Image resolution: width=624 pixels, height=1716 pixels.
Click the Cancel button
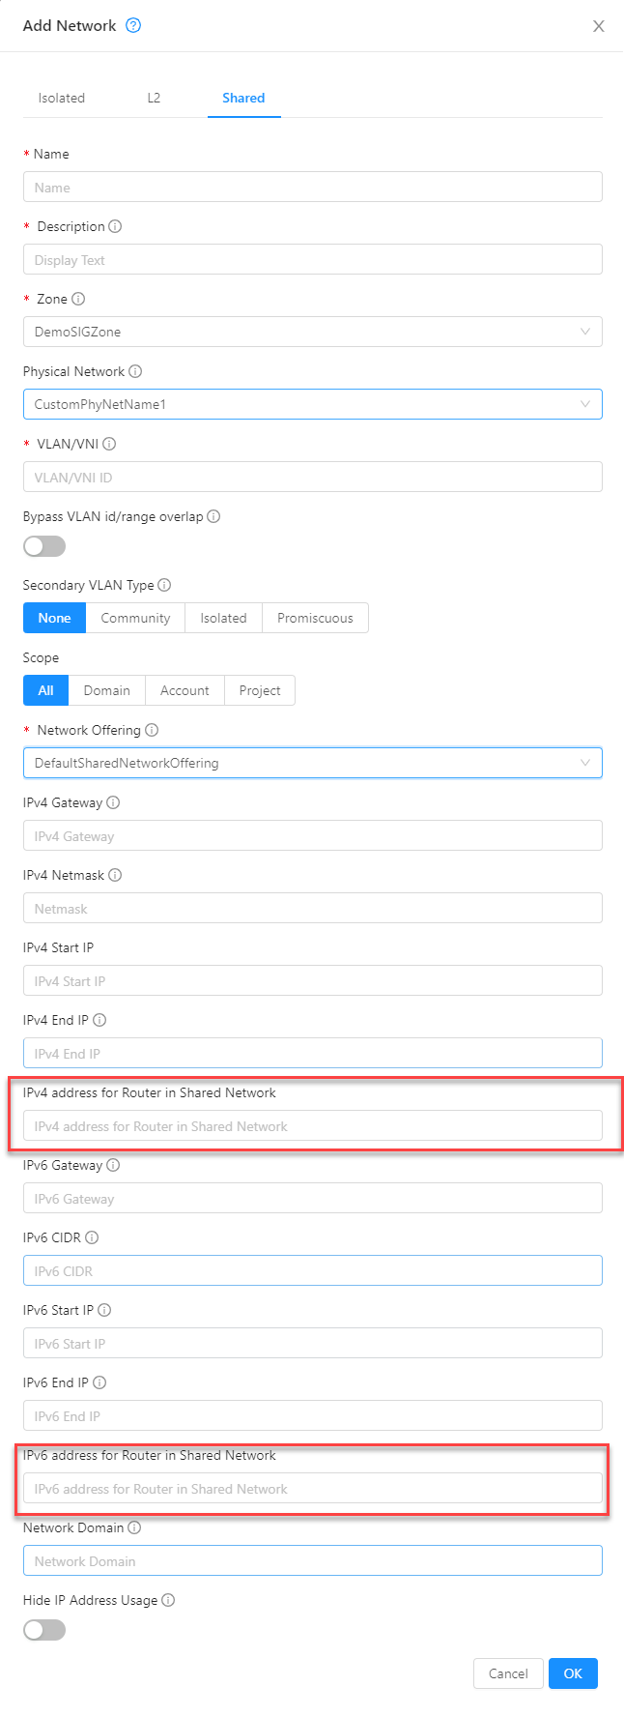508,1673
